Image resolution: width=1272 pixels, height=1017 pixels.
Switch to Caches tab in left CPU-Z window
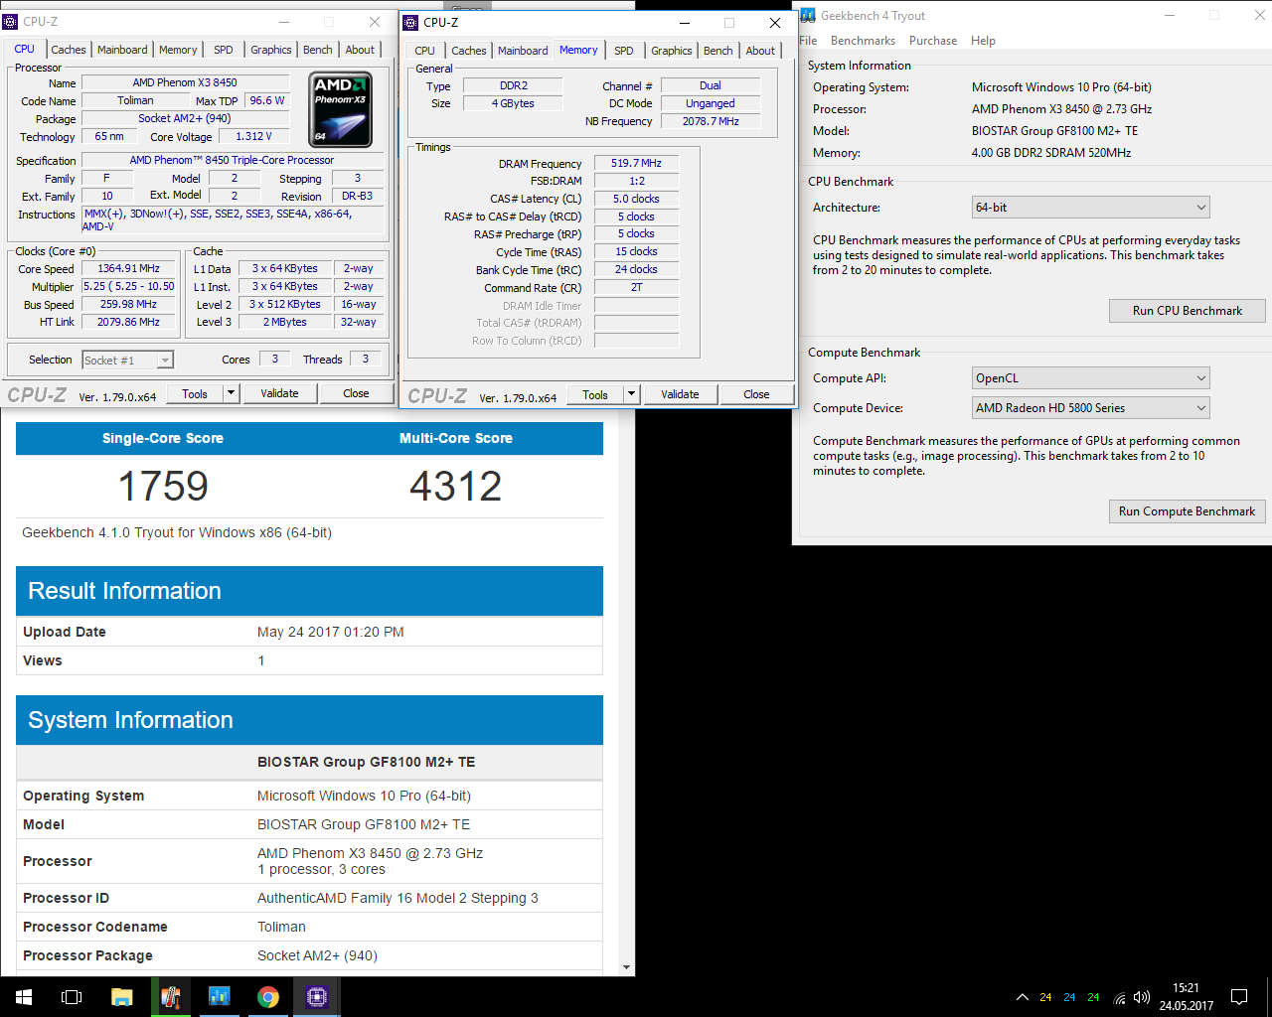pyautogui.click(x=69, y=50)
